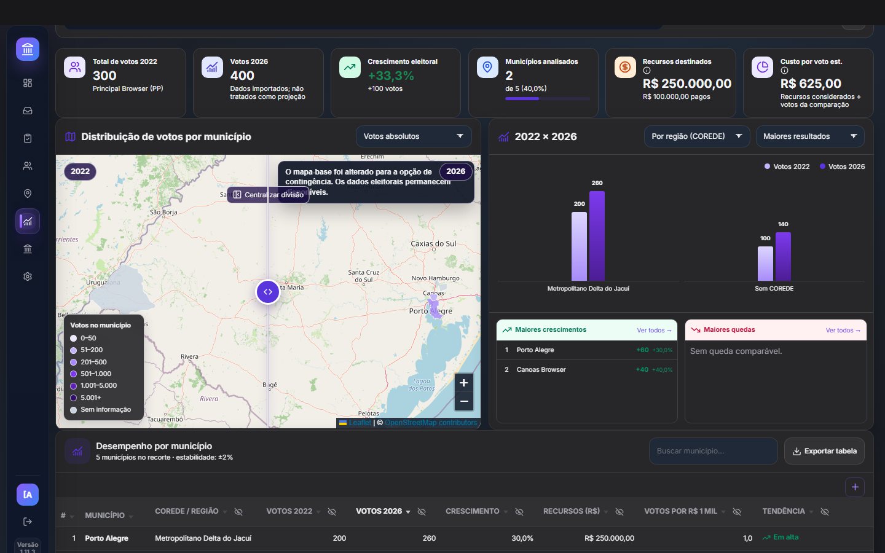
Task: Hide the RECURSOS (R$) column
Action: (x=619, y=512)
